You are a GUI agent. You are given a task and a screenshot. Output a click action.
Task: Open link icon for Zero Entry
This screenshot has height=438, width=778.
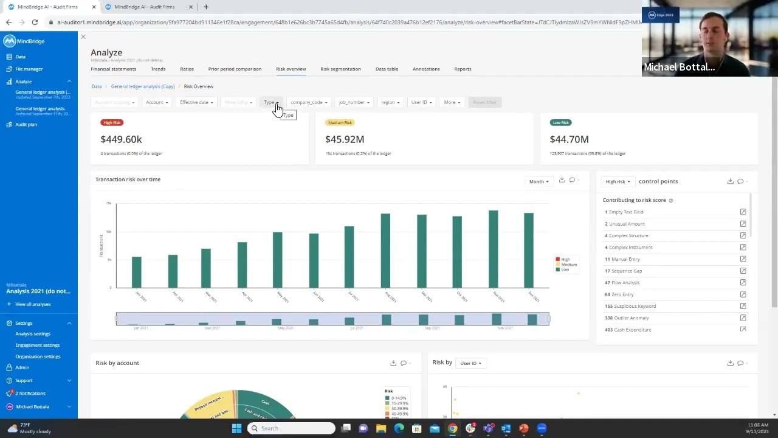(x=743, y=294)
